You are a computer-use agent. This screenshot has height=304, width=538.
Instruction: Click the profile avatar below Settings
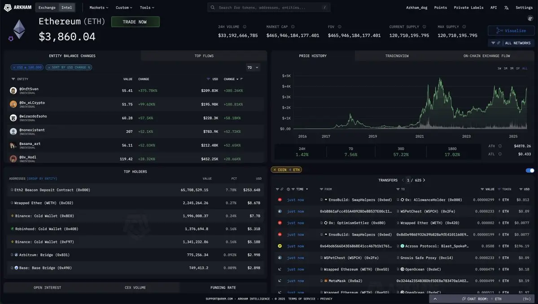click(x=530, y=18)
